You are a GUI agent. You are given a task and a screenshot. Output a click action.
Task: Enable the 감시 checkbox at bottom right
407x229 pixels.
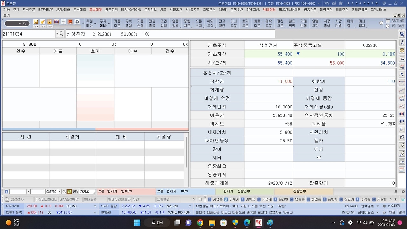[x=401, y=212]
